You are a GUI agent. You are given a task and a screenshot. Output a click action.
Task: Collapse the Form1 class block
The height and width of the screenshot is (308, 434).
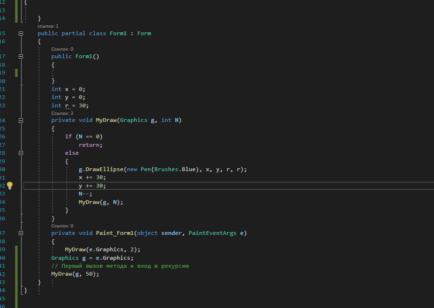[x=21, y=33]
